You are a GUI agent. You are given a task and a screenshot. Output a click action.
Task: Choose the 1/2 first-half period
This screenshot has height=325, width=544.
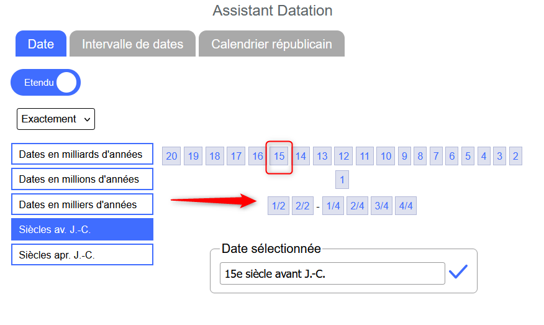coord(279,206)
